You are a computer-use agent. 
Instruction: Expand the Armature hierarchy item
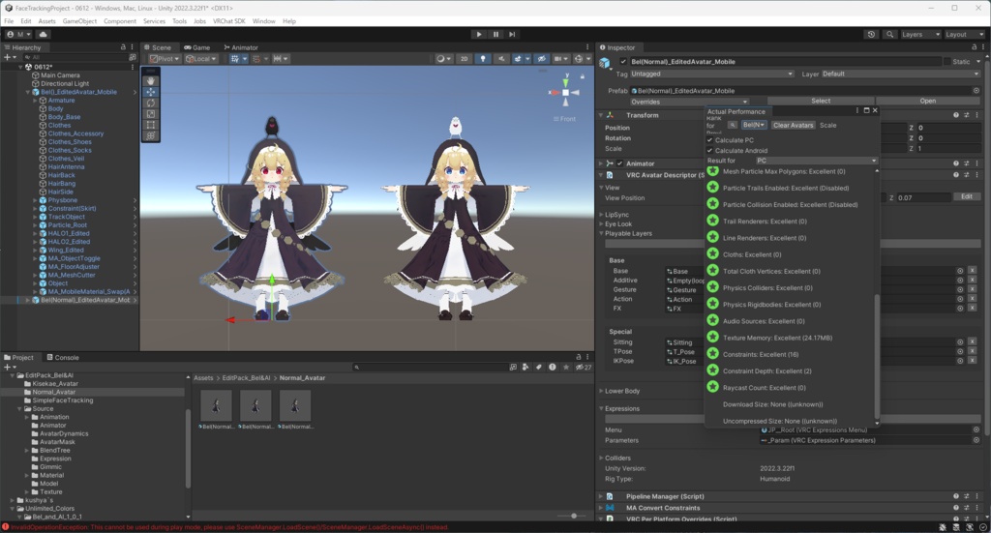click(36, 101)
